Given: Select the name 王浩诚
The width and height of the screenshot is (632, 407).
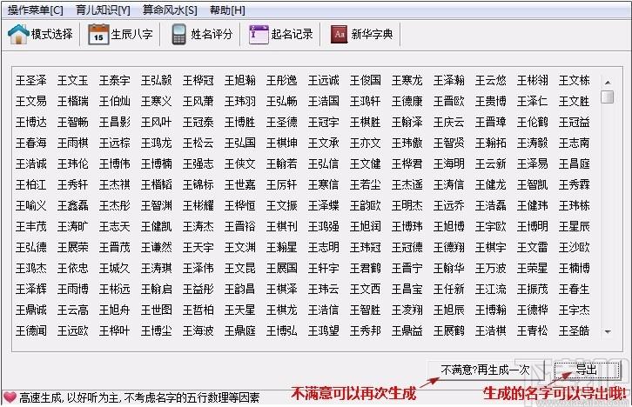Looking at the screenshot, I should pos(31,163).
